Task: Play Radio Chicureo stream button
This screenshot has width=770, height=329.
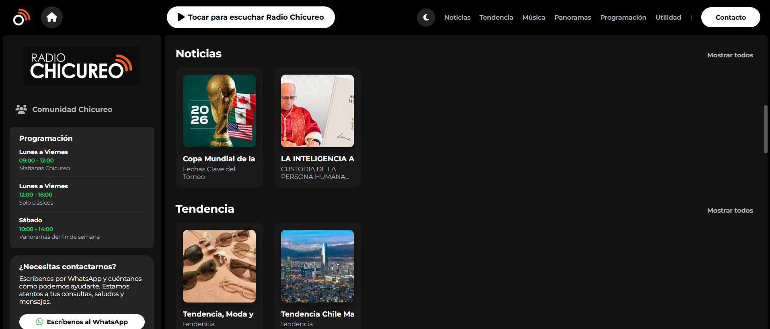Action: (251, 17)
